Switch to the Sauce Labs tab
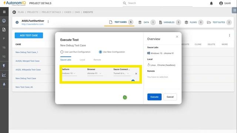The height and width of the screenshot is (133, 237). tap(66, 60)
